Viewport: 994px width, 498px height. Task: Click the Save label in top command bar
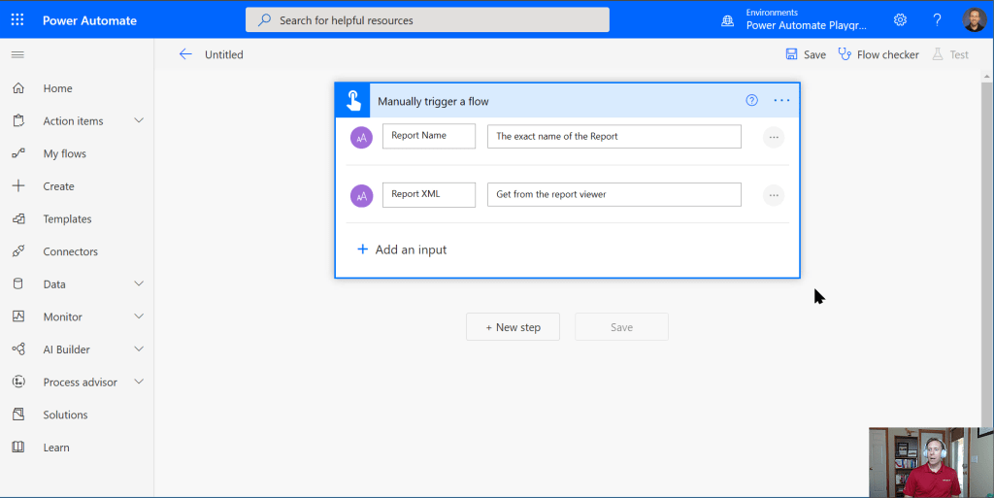814,54
